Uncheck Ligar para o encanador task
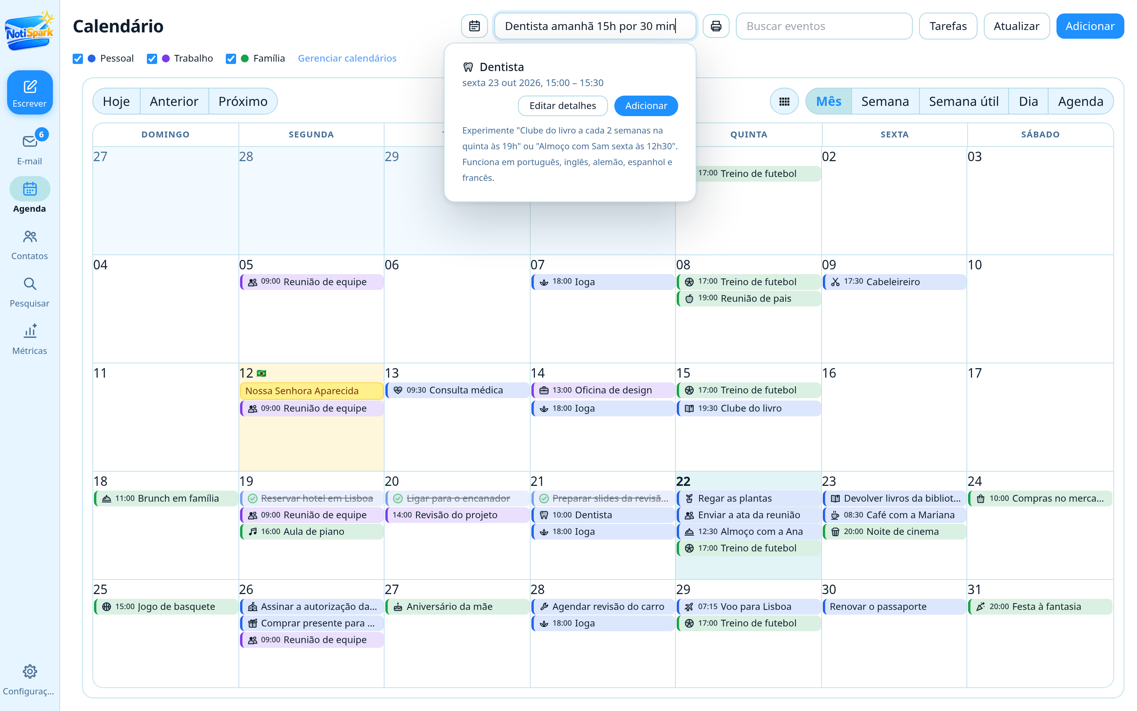Viewport: 1137px width, 711px height. [398, 498]
